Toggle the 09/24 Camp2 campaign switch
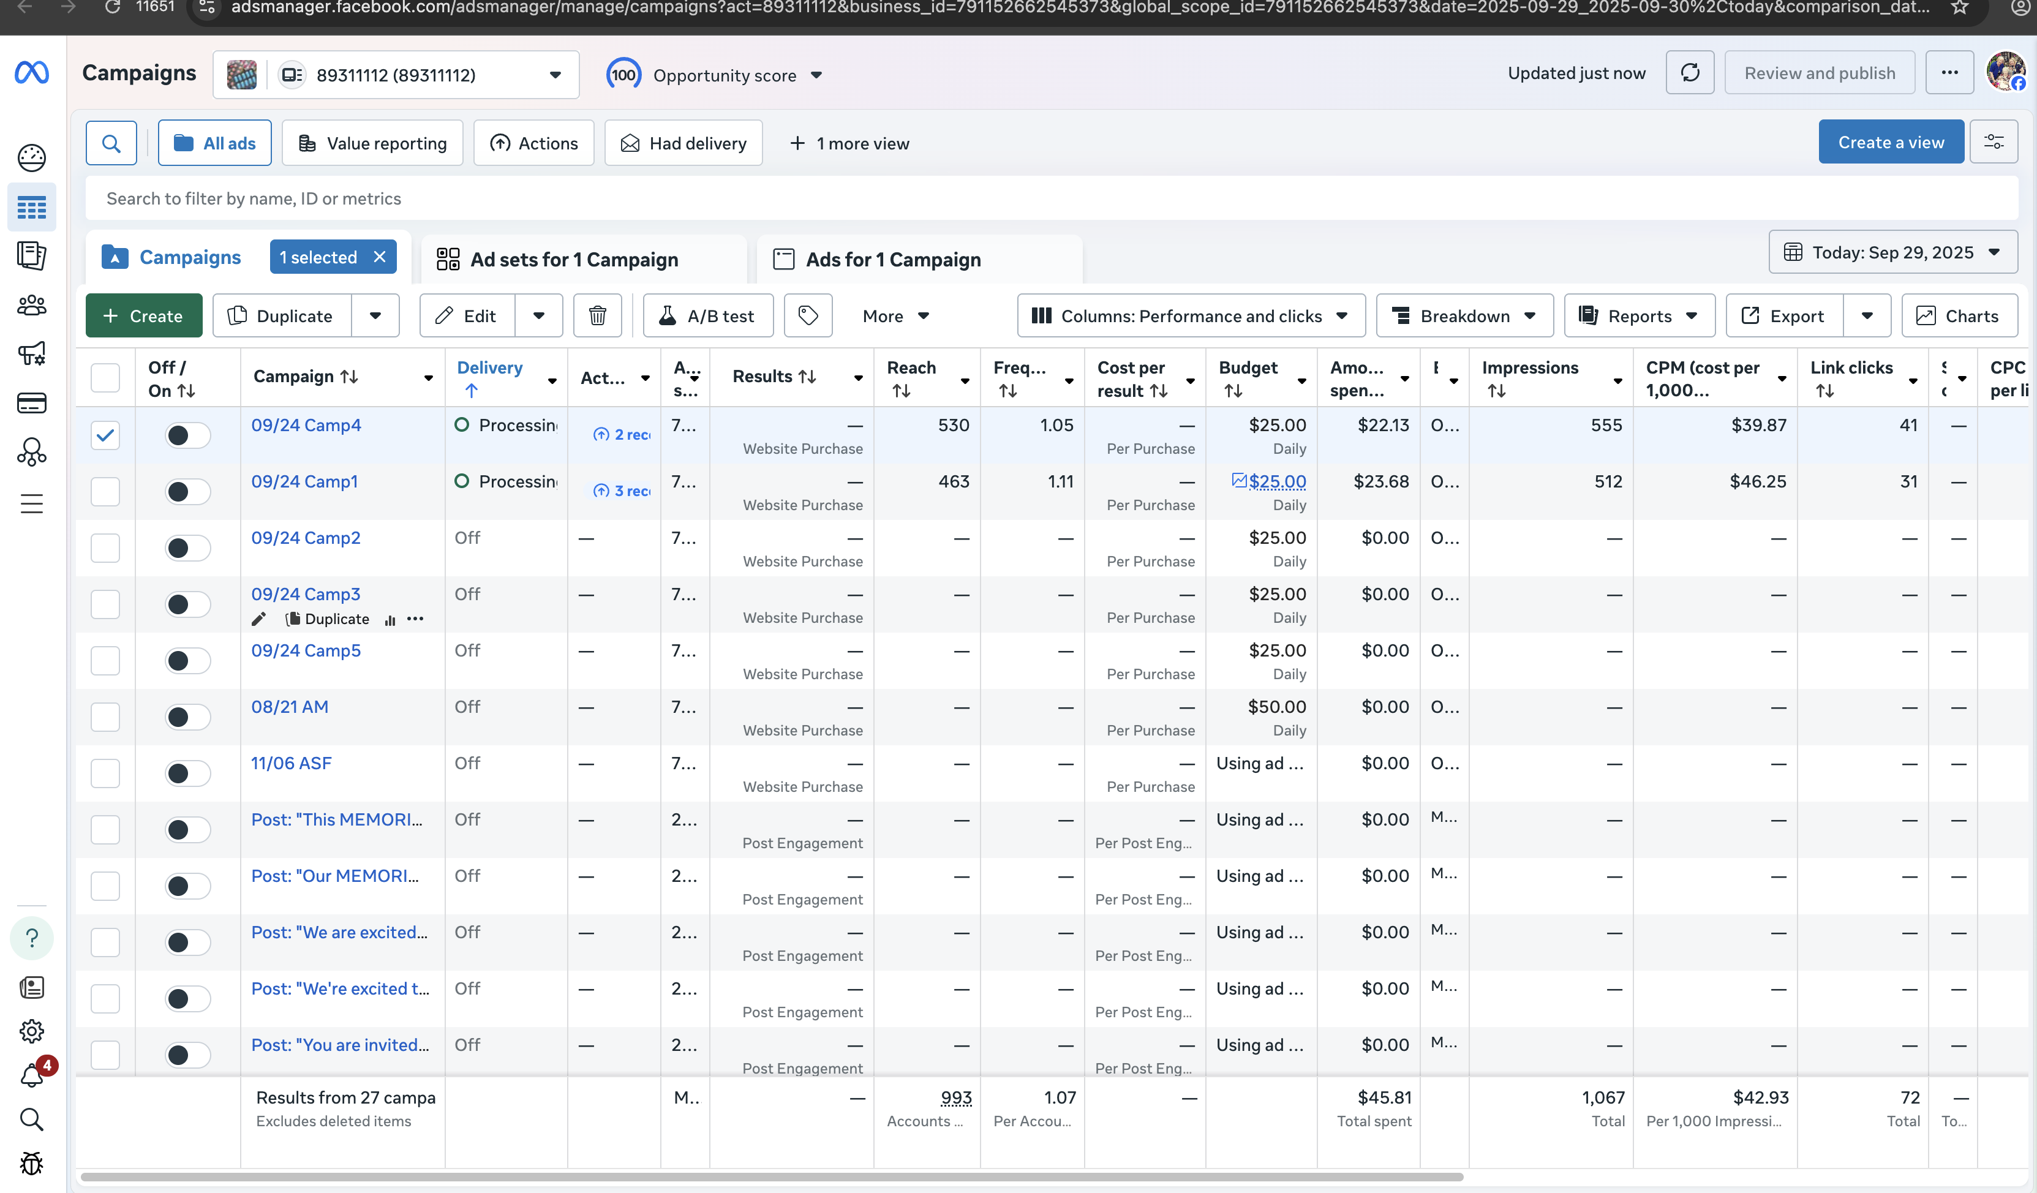 (187, 548)
